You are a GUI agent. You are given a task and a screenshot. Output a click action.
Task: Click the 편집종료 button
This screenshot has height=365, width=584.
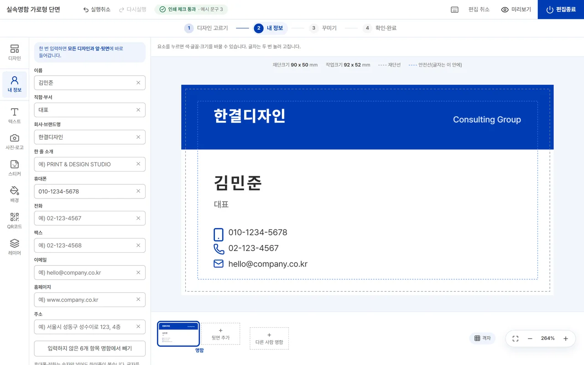(x=561, y=10)
